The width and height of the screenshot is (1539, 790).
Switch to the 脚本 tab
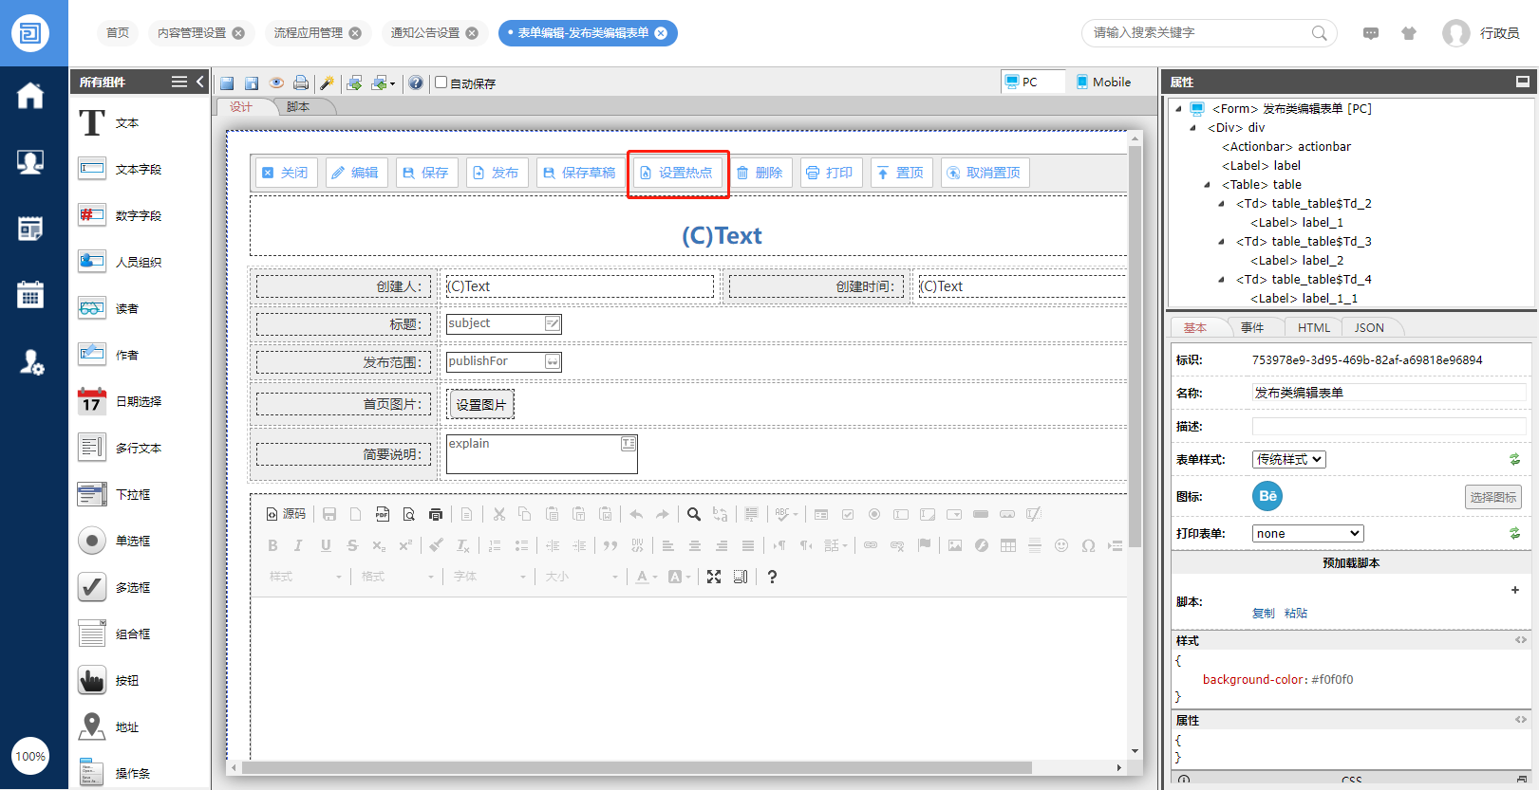click(x=298, y=107)
